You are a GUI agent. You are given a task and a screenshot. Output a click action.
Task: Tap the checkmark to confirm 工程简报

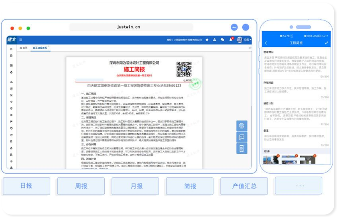click(x=326, y=43)
